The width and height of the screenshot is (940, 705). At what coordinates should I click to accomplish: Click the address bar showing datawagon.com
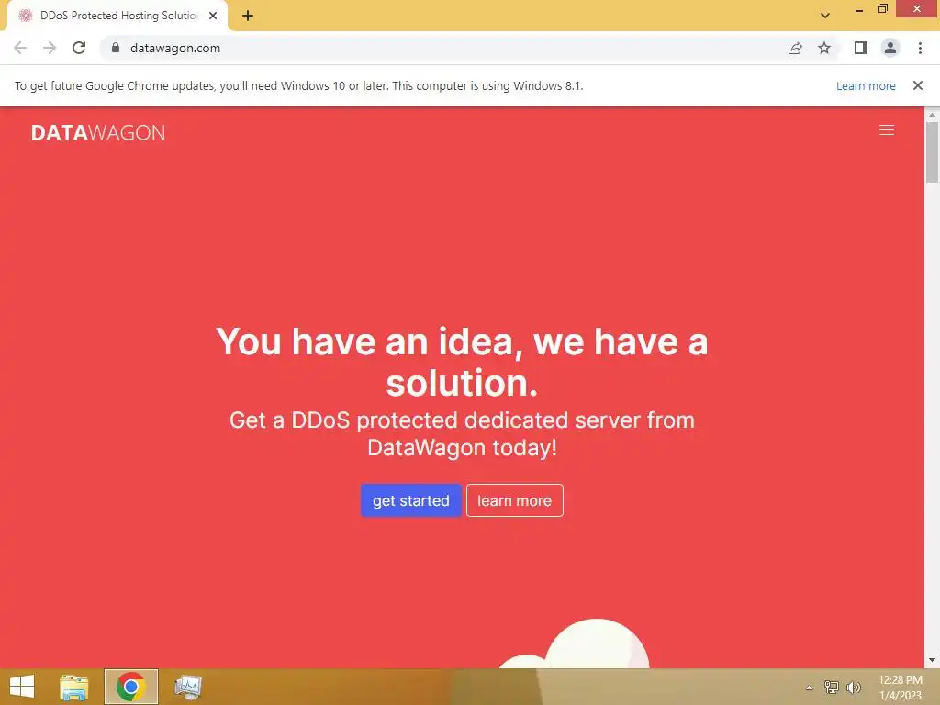(443, 48)
